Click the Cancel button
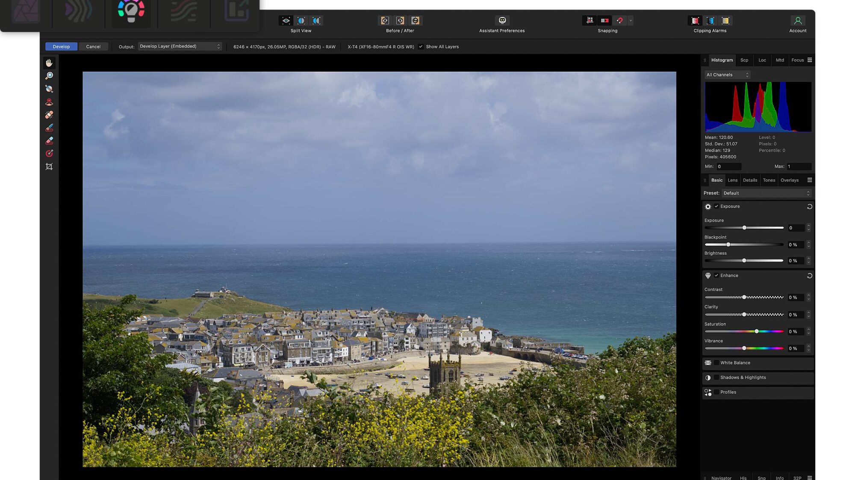The height and width of the screenshot is (480, 855). [x=93, y=47]
